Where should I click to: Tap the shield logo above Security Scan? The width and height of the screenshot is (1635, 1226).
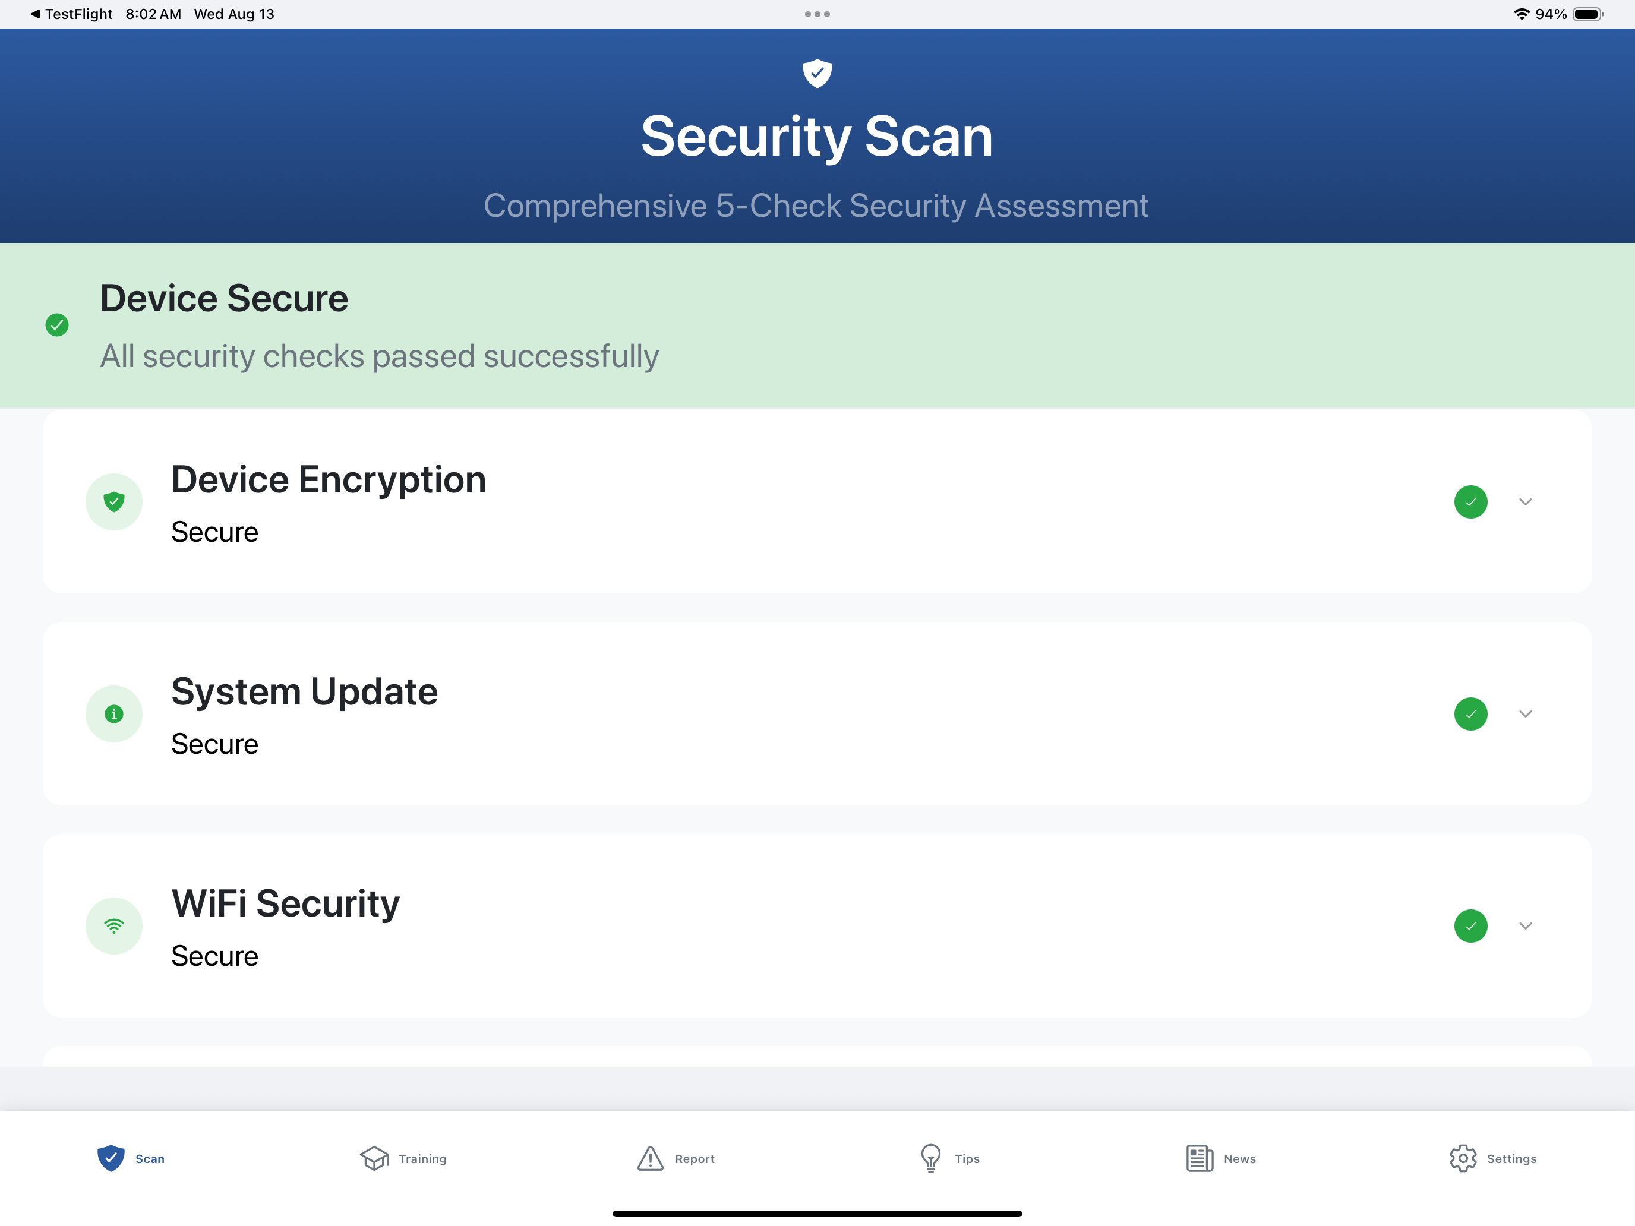[x=817, y=73]
